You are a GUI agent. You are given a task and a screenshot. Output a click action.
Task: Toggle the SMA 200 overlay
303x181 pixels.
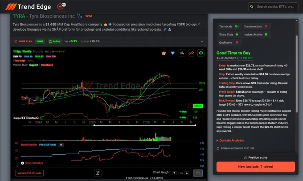point(51,57)
